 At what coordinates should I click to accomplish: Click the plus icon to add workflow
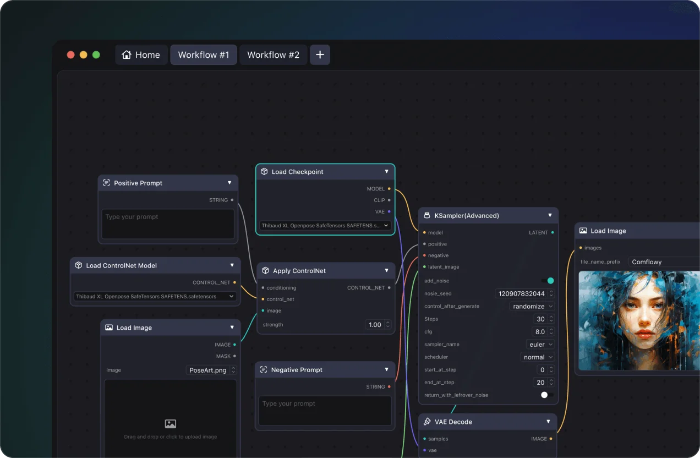(x=320, y=55)
